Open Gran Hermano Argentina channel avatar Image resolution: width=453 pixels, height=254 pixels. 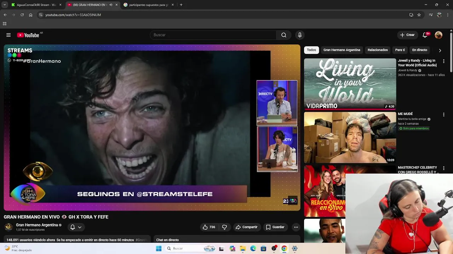click(x=8, y=227)
